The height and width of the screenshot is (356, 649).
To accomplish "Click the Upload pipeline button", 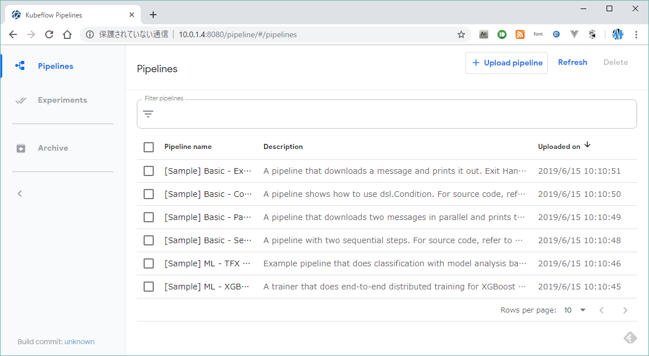I will (x=506, y=63).
